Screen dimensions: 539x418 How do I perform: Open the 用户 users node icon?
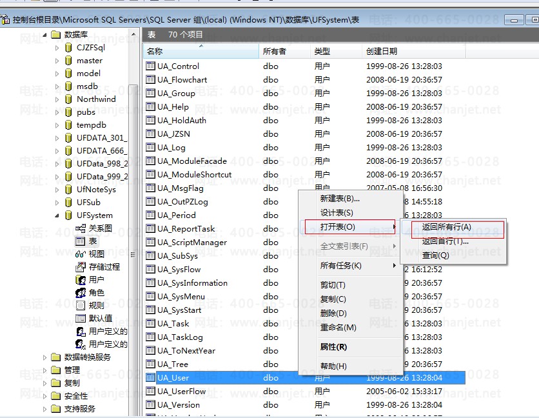pyautogui.click(x=81, y=280)
